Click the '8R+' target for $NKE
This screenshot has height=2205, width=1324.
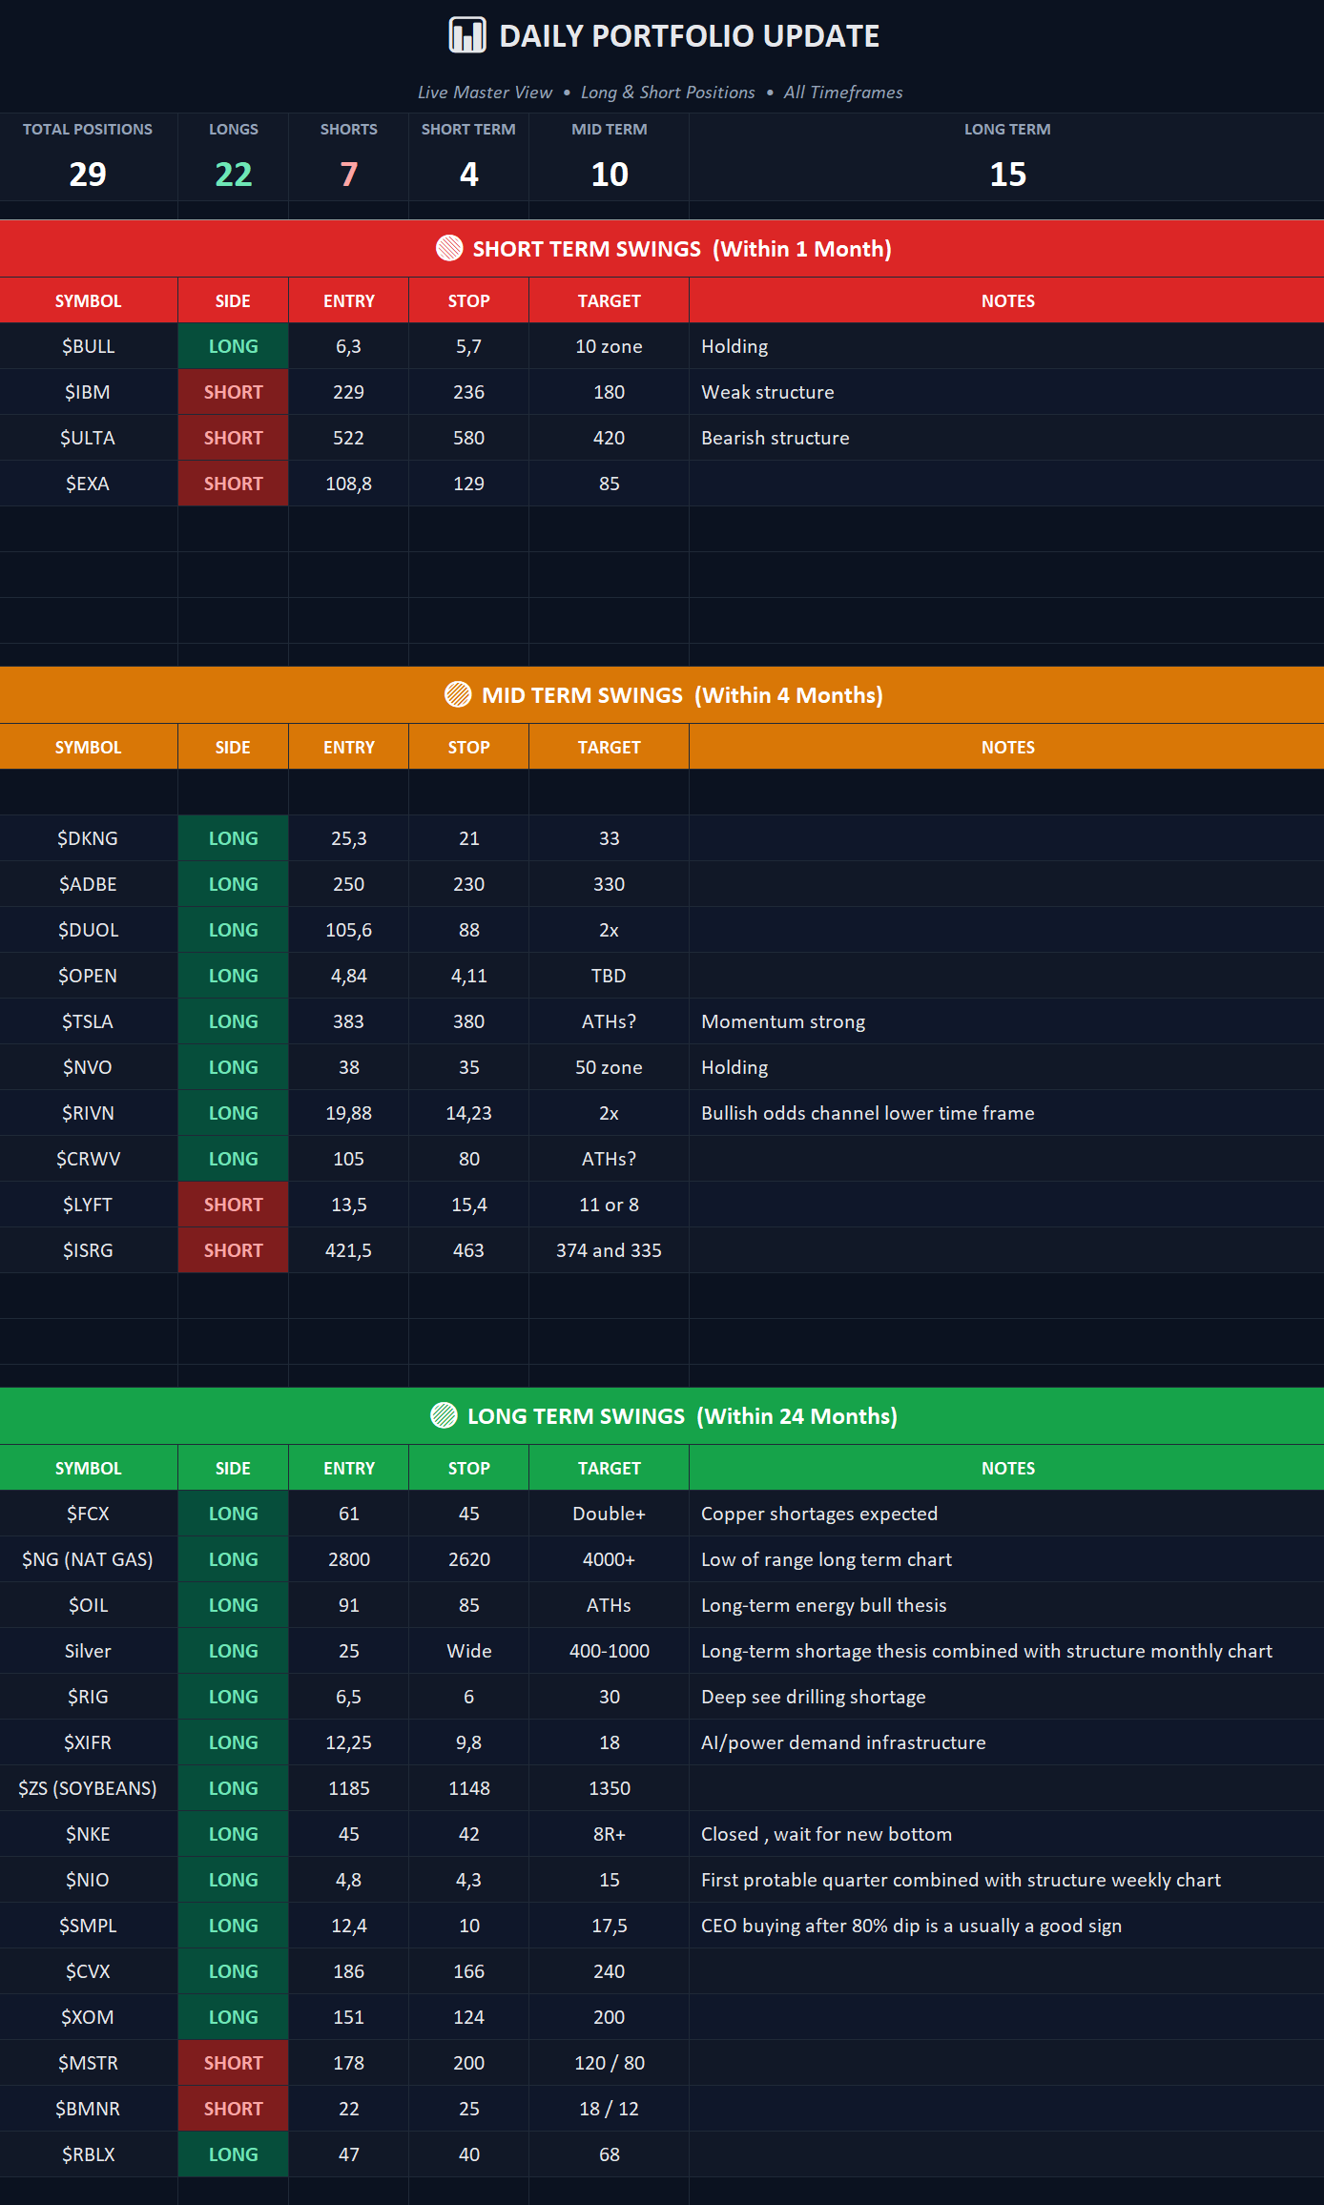(609, 1834)
